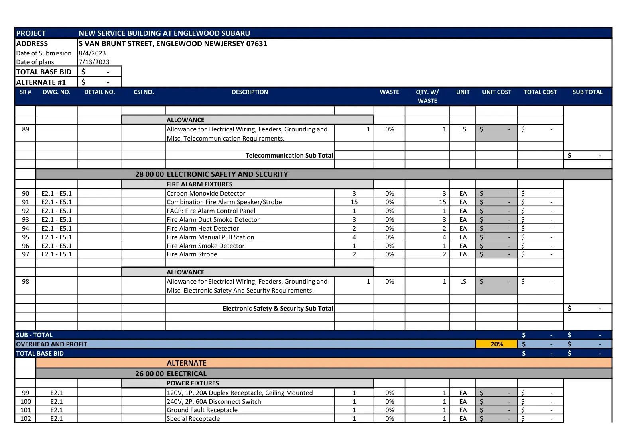The image size is (630, 438).
Task: Click the TOTAL COST column header
Action: point(540,92)
